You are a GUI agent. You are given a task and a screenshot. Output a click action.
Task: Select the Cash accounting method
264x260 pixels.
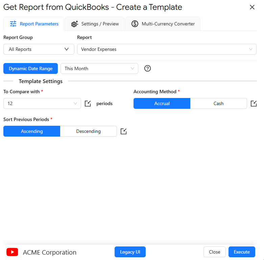click(x=218, y=103)
